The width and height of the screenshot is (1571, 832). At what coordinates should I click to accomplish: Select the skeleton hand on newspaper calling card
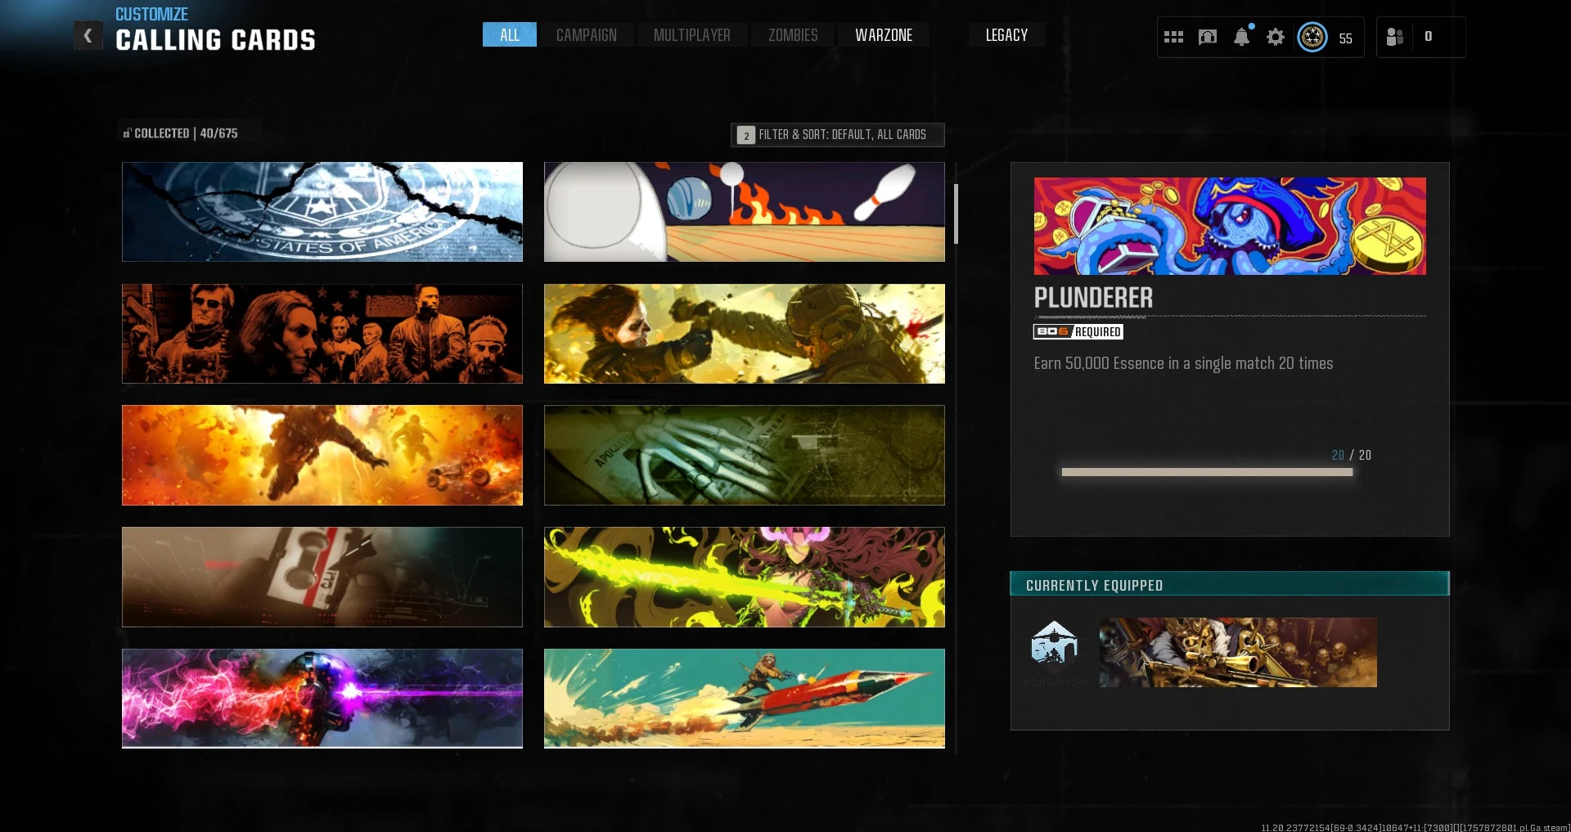745,455
